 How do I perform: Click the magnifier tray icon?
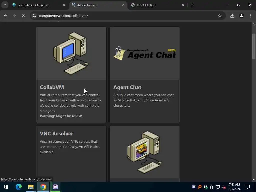click(200, 187)
